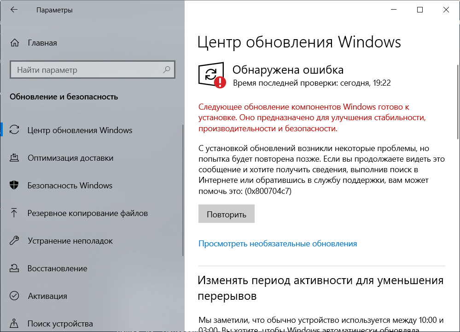Click the magnifier icon in the search box

click(x=167, y=70)
